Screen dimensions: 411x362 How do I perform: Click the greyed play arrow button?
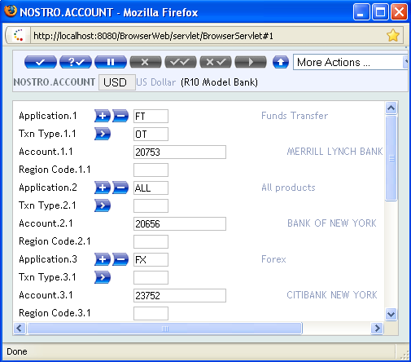pyautogui.click(x=251, y=62)
